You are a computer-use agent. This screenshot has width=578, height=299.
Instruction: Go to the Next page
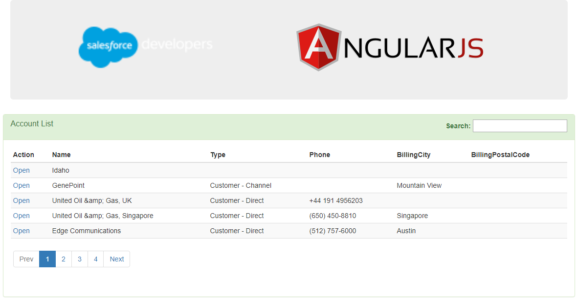(117, 259)
